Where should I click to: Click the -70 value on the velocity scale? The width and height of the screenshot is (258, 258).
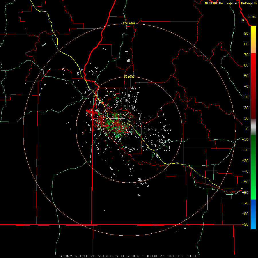pos(245,203)
